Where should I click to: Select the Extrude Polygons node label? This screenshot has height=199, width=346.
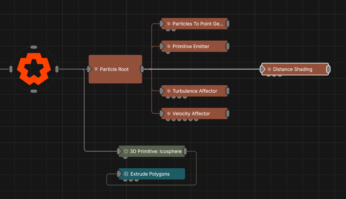(x=150, y=174)
